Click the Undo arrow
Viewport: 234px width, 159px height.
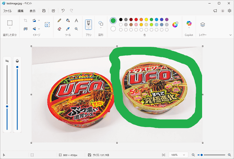63,11
